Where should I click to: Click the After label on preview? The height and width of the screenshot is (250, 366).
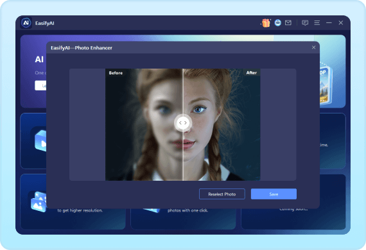tap(252, 72)
